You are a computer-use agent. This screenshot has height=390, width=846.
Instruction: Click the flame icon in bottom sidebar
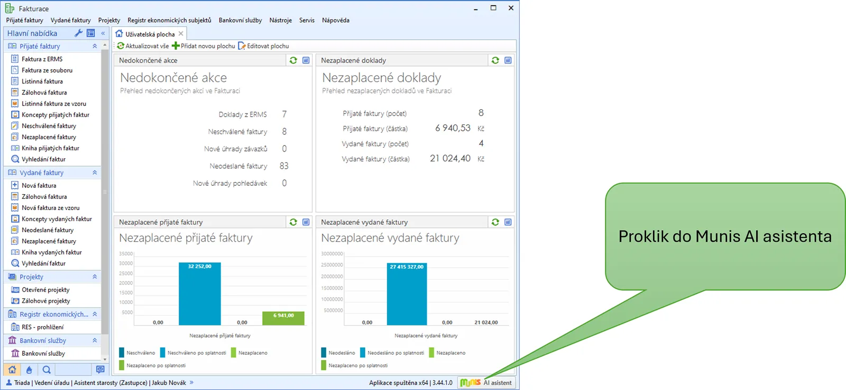tap(29, 370)
